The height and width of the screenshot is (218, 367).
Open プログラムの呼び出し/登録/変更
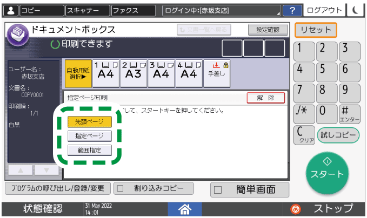pos(58,188)
